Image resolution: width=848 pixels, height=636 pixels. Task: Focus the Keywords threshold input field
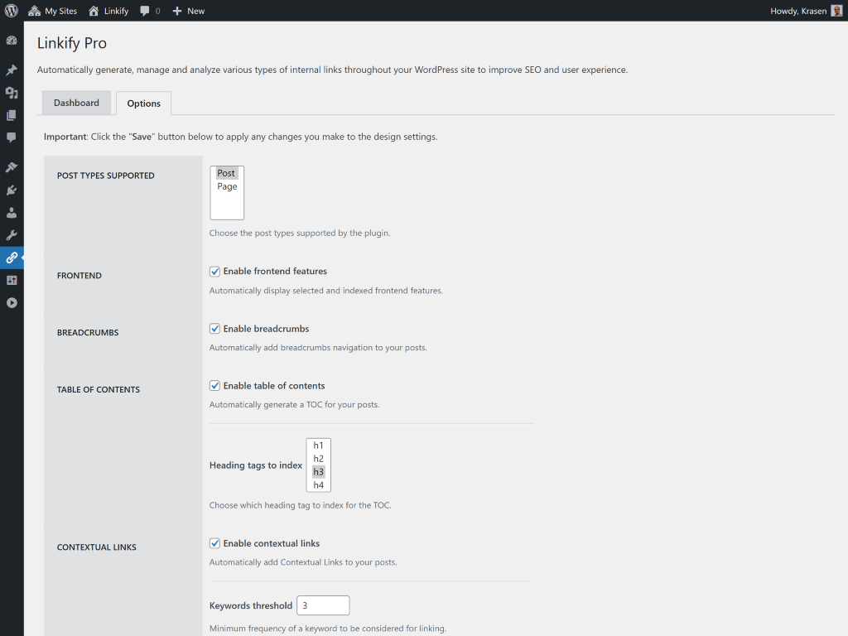323,605
